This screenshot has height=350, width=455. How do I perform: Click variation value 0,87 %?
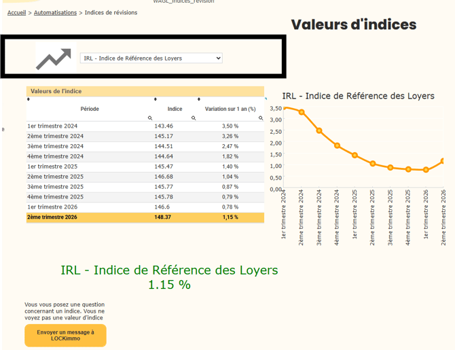(230, 187)
